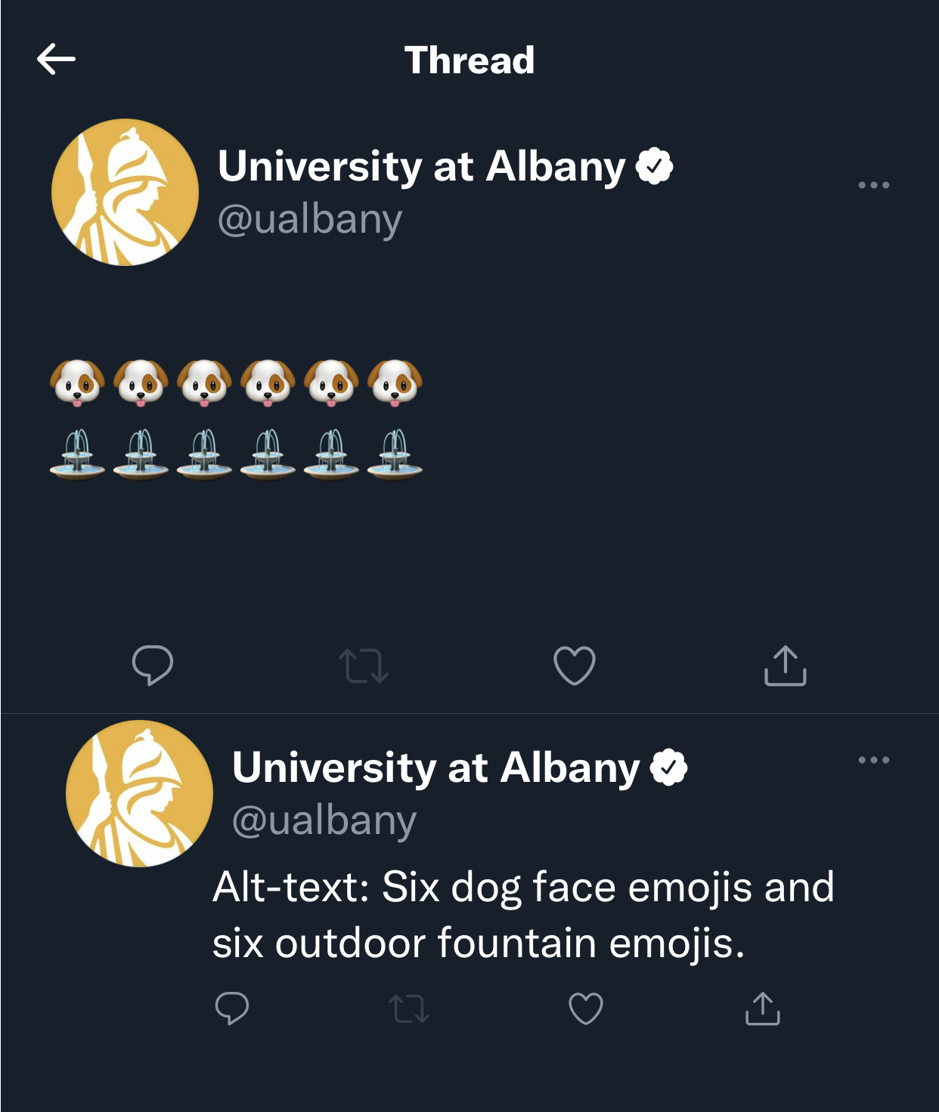Image resolution: width=939 pixels, height=1112 pixels.
Task: Click the verified badge on the first tweet
Action: tap(655, 166)
